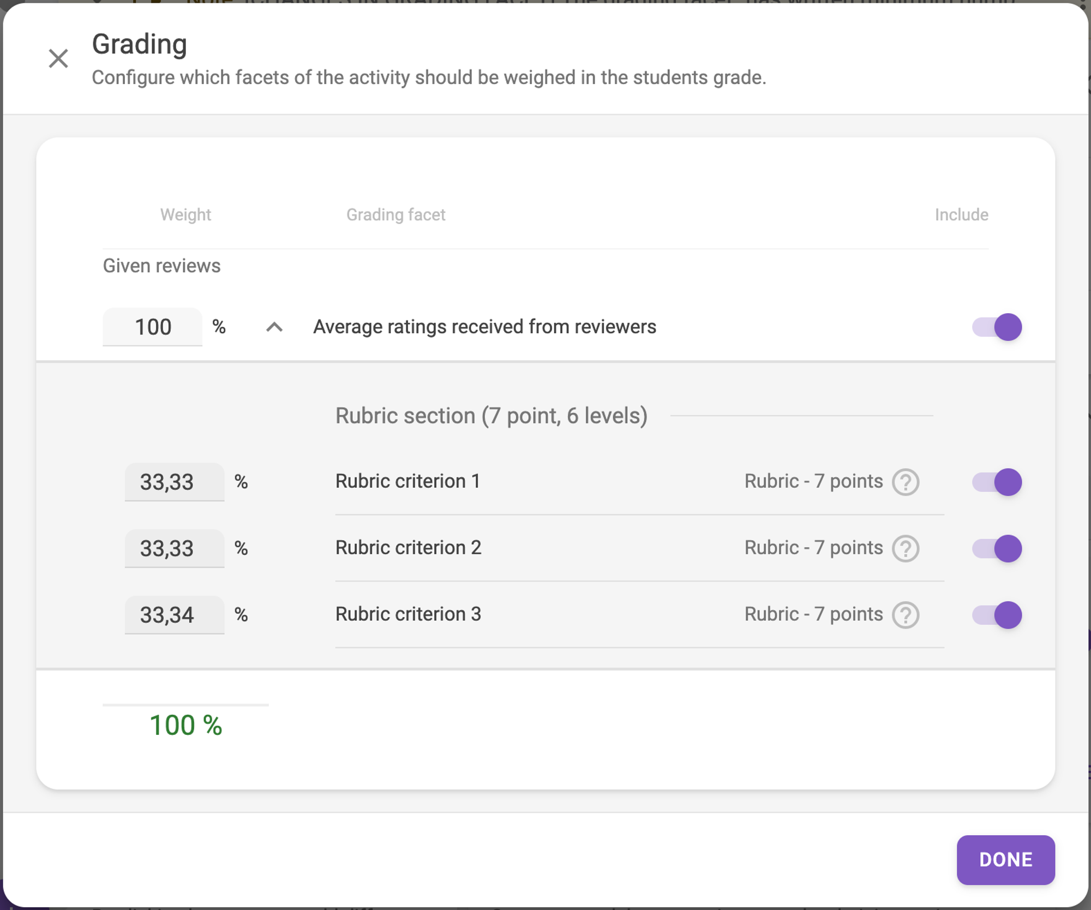Click the Rubric - 7 points text, criterion 2
Screen dimensions: 1091x910
point(813,548)
